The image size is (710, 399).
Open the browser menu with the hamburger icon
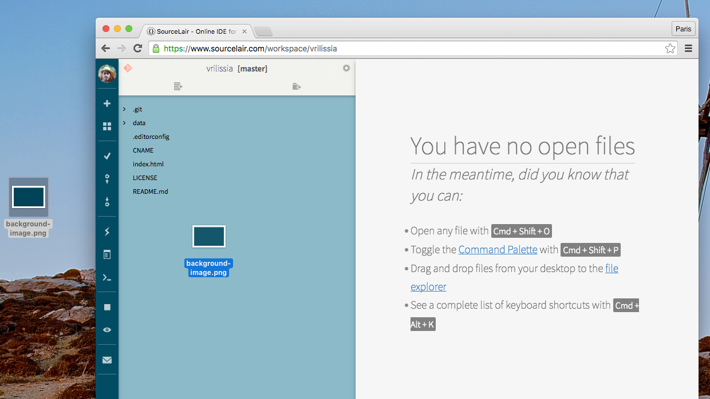(x=688, y=48)
